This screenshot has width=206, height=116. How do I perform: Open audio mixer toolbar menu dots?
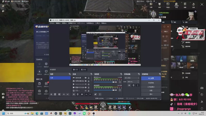pos(100,94)
